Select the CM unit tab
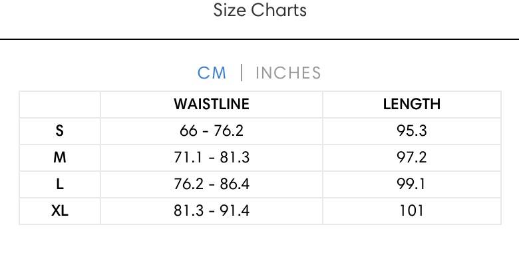The height and width of the screenshot is (261, 519). click(x=212, y=73)
